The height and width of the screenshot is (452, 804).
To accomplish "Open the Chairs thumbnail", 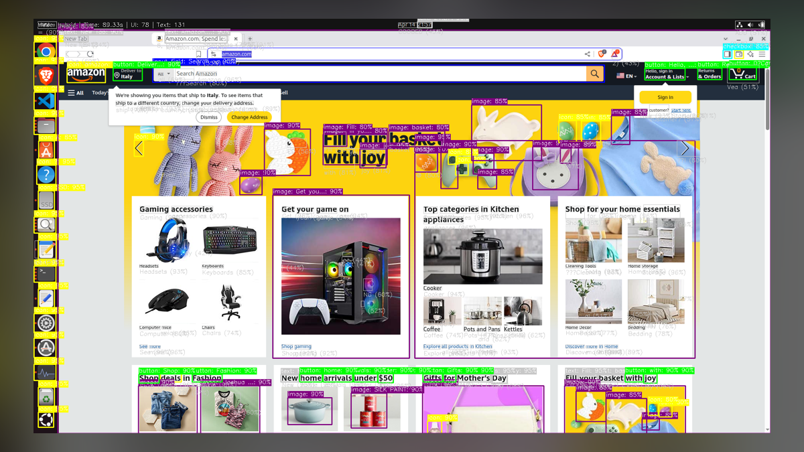I will [x=230, y=303].
